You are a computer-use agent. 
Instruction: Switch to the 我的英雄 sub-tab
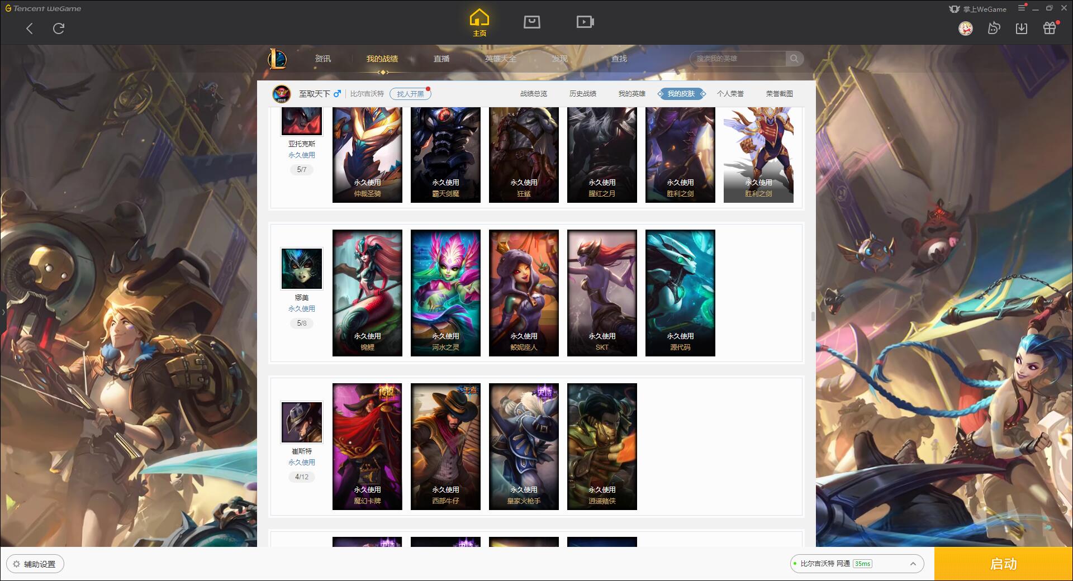tap(632, 94)
